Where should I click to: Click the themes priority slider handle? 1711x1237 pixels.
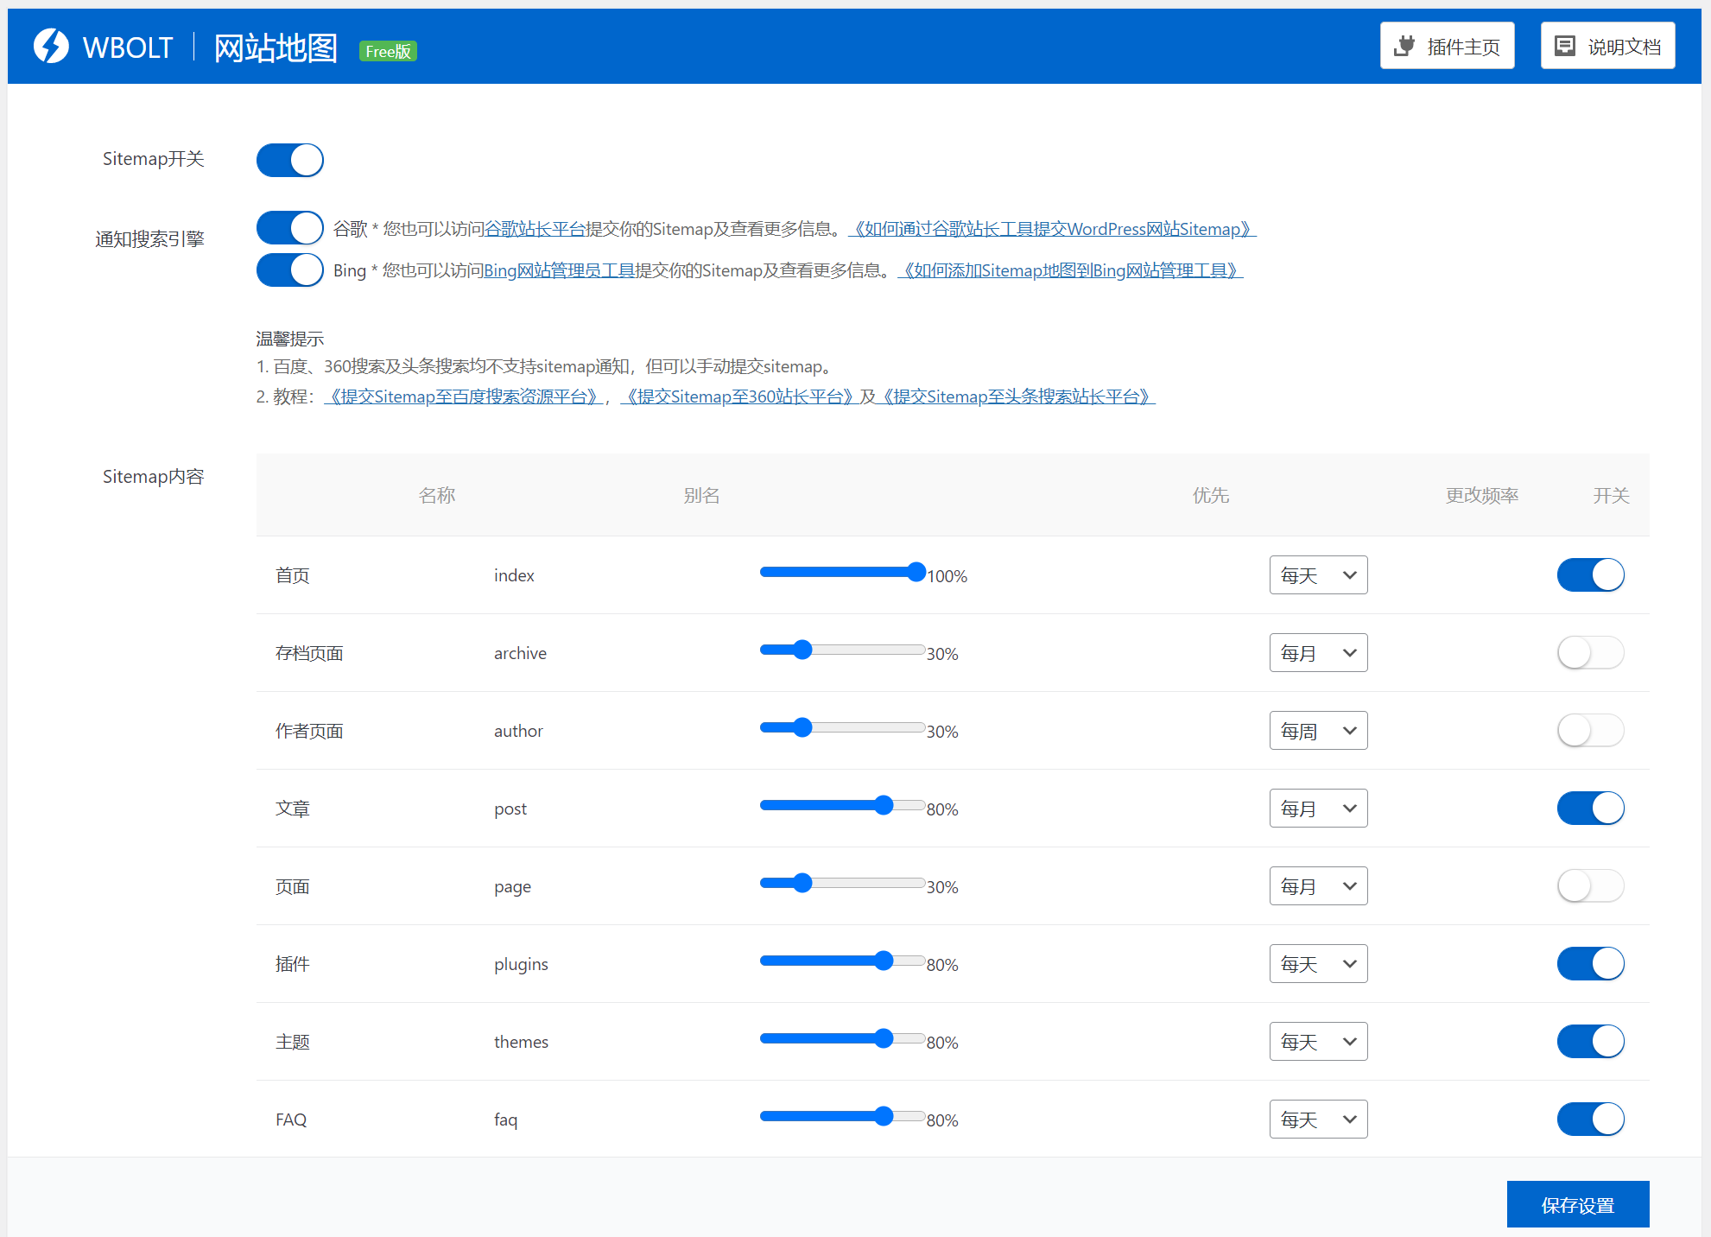883,1038
